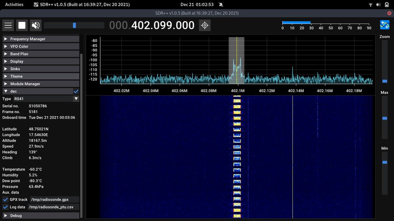Expand Frequency Manager section
This screenshot has width=394, height=221.
(41, 39)
